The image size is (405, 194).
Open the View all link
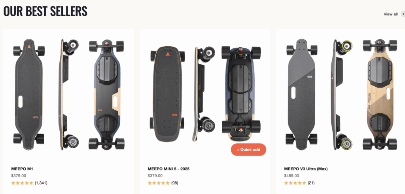[x=390, y=14]
